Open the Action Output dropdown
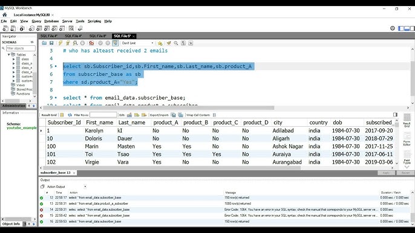 pyautogui.click(x=66, y=187)
